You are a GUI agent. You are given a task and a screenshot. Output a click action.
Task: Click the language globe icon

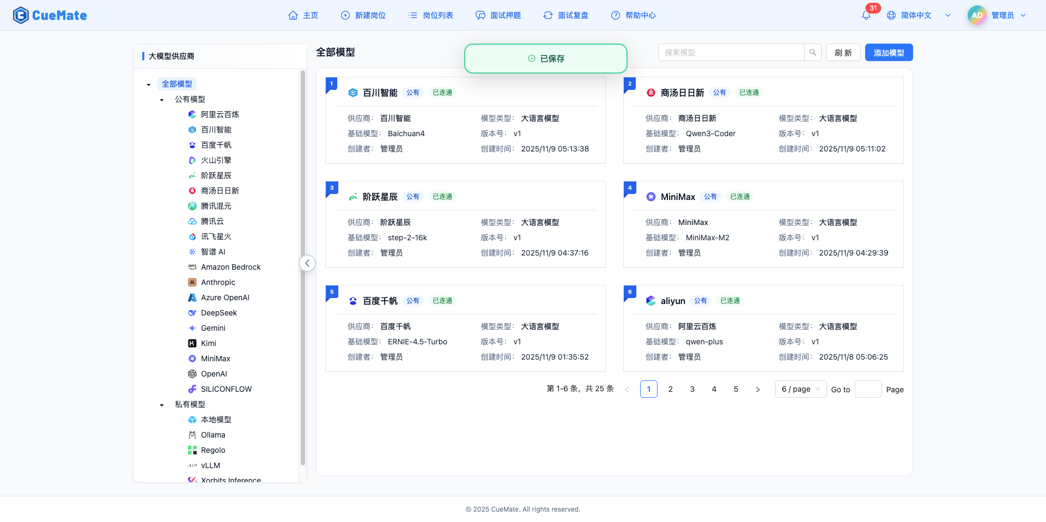click(x=891, y=15)
